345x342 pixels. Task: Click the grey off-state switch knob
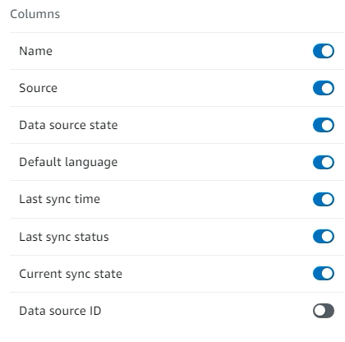[320, 311]
